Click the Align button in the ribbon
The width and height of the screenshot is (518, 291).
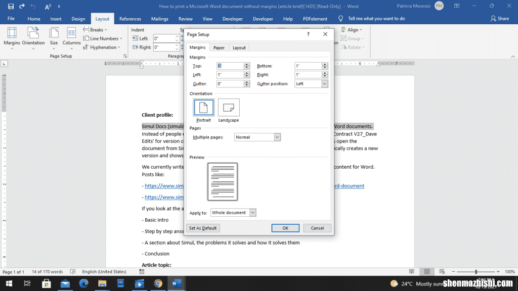coord(352,30)
